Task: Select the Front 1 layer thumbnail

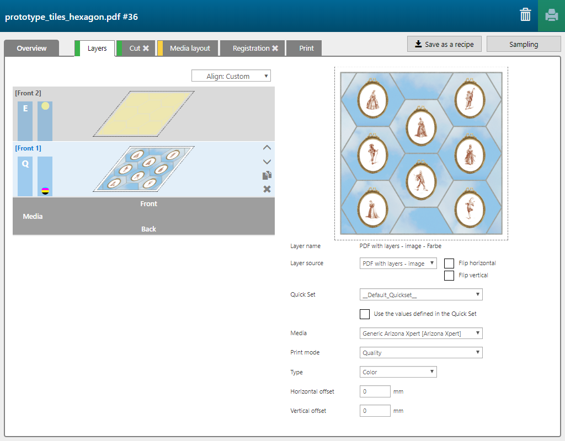Action: pyautogui.click(x=144, y=169)
